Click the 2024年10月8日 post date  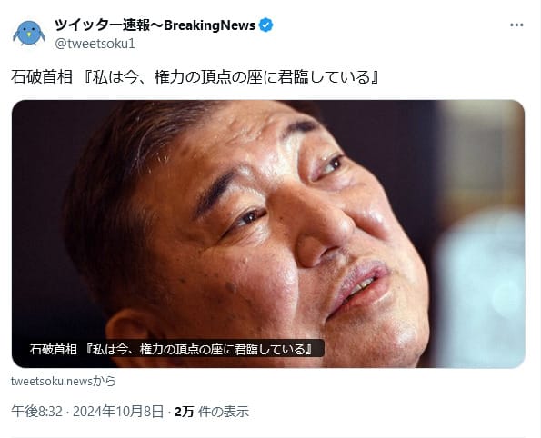click(118, 412)
